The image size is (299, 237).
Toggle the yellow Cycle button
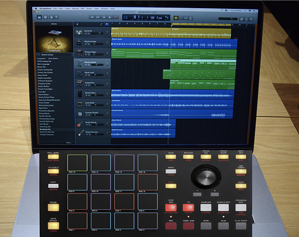click(176, 18)
